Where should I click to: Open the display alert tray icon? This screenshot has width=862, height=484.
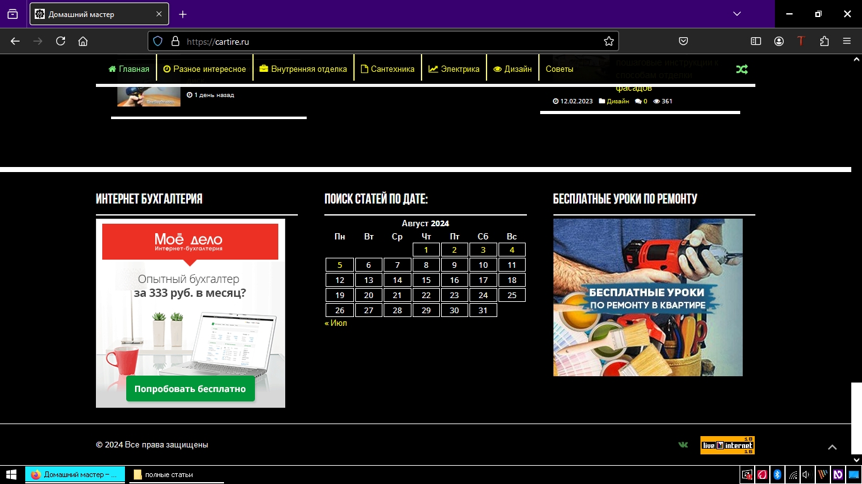[747, 475]
